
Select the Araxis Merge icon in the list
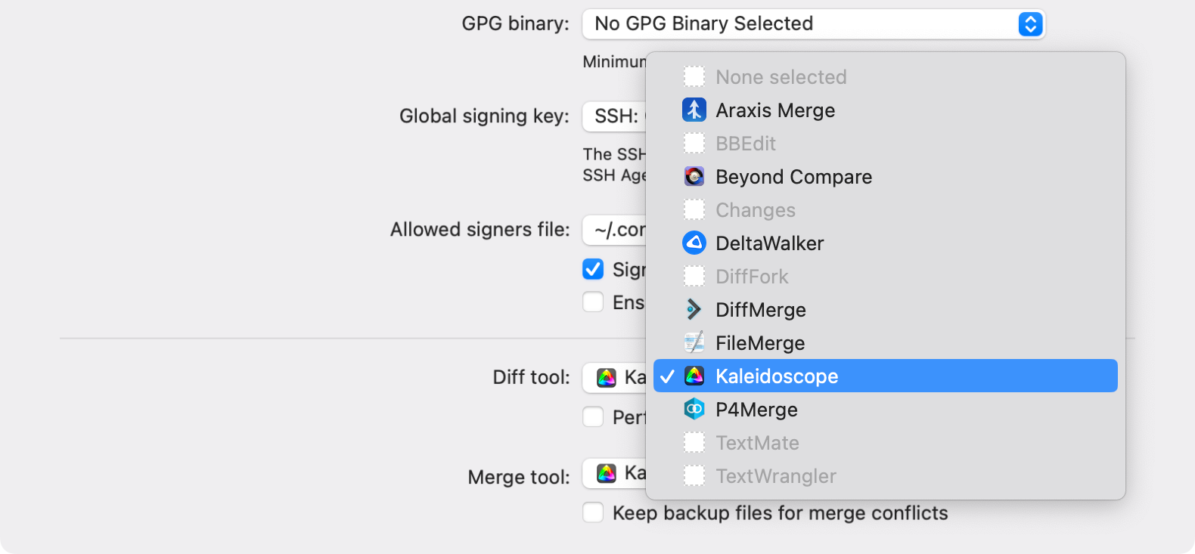coord(693,109)
